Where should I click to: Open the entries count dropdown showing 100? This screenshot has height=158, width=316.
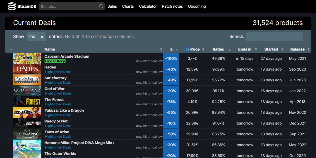(x=36, y=37)
